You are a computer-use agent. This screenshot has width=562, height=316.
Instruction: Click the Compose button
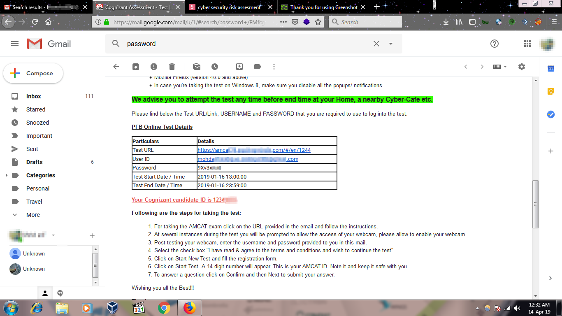[x=33, y=74]
